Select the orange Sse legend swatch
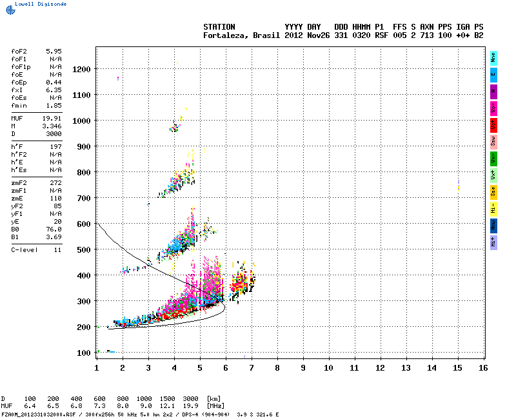 (x=493, y=192)
